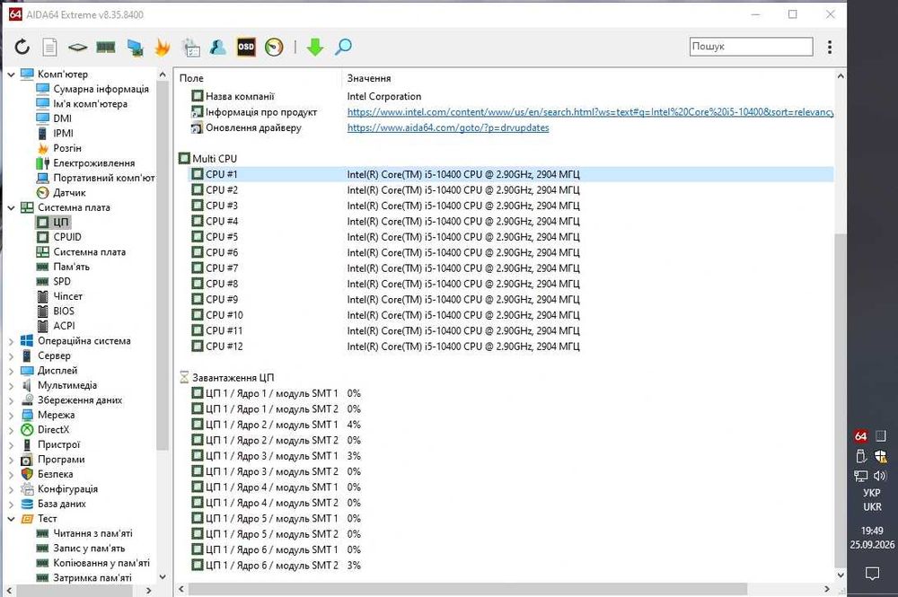Open the Чіпсет tree item
898x597 pixels.
click(67, 296)
